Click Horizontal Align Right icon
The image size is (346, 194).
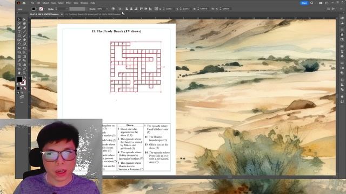[136, 9]
